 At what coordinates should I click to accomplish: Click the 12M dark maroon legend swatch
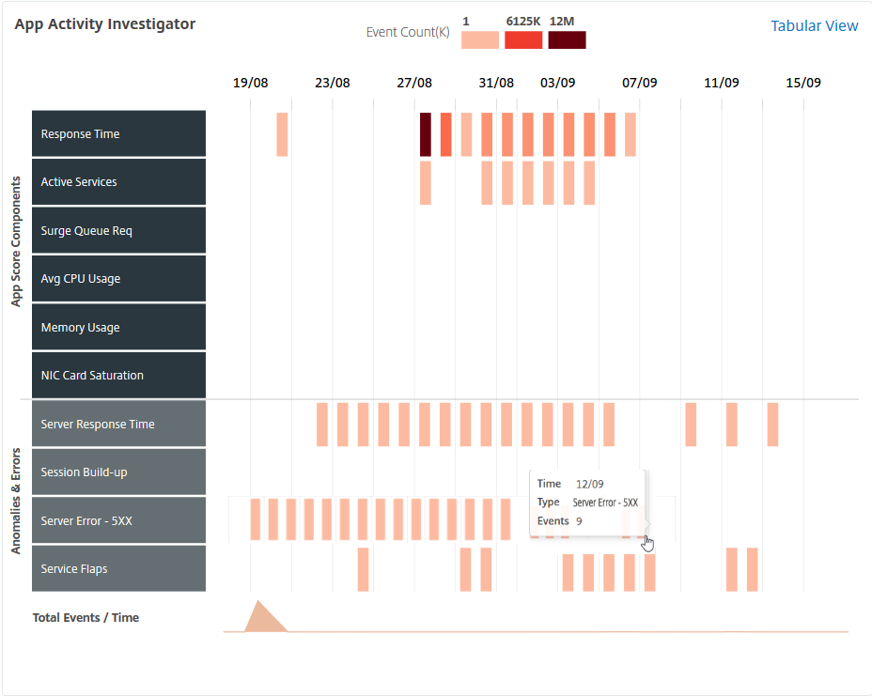(x=567, y=40)
